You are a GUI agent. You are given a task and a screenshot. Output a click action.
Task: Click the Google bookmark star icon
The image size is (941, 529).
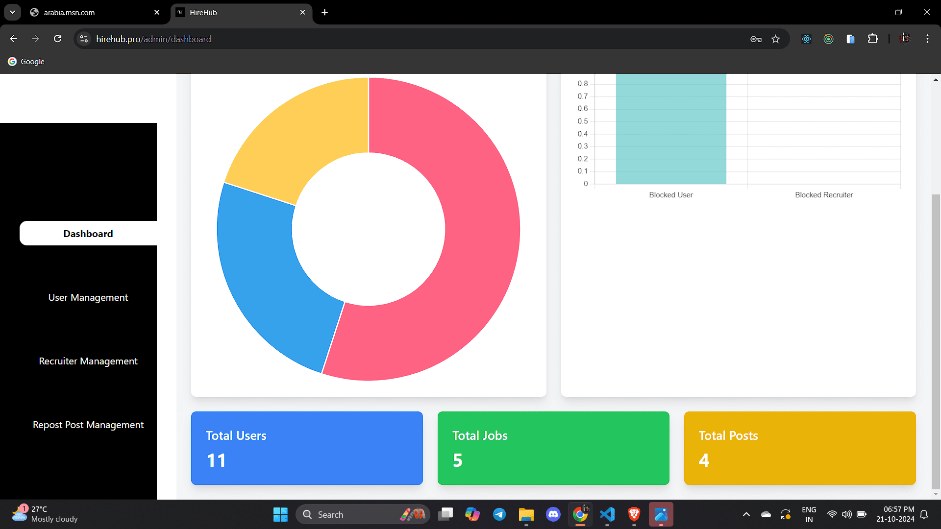tap(775, 39)
